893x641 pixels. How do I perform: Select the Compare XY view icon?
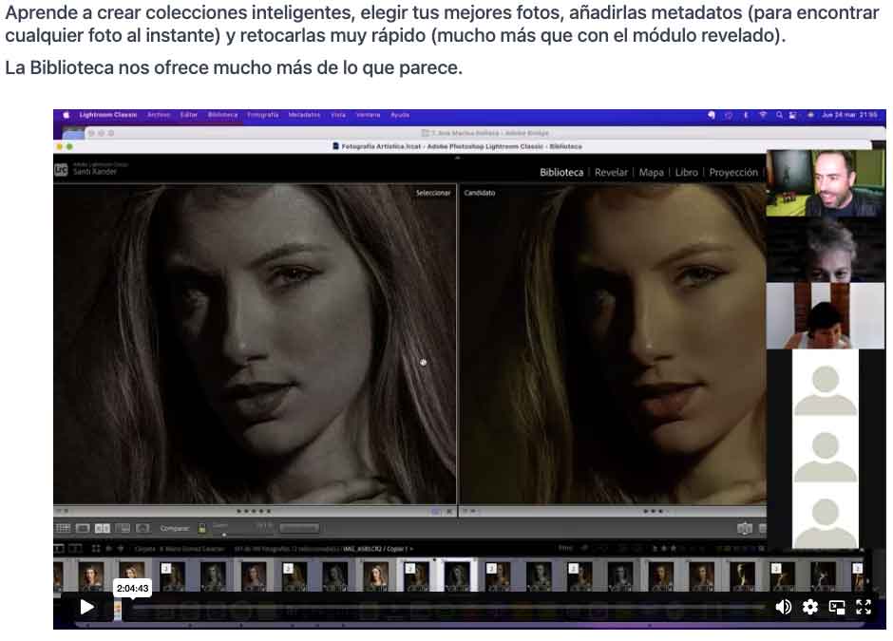103,528
